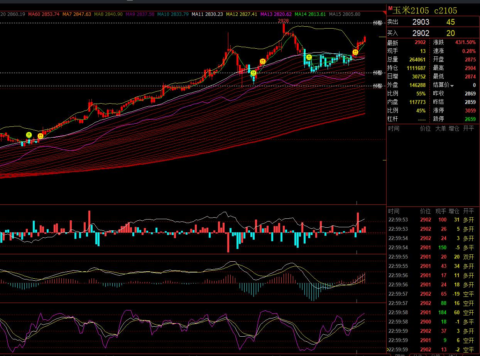480x356 pixels.
Task: Click the bid volume 20
Action: [x=450, y=33]
